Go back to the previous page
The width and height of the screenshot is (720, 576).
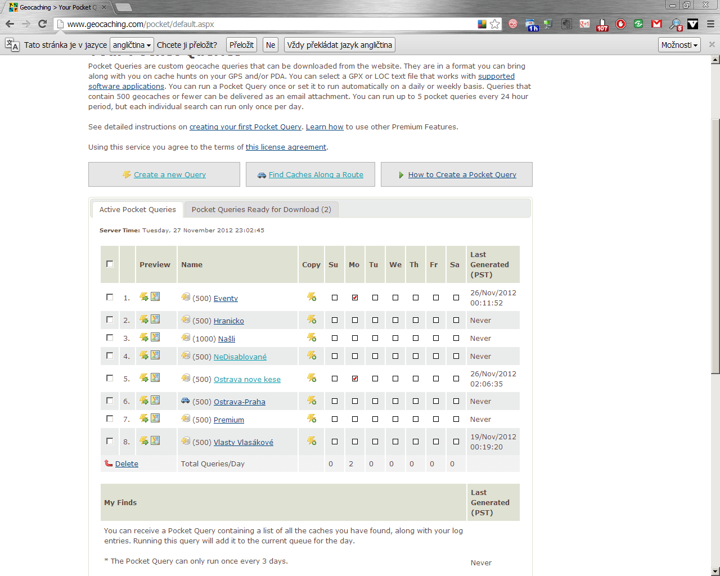pyautogui.click(x=10, y=24)
